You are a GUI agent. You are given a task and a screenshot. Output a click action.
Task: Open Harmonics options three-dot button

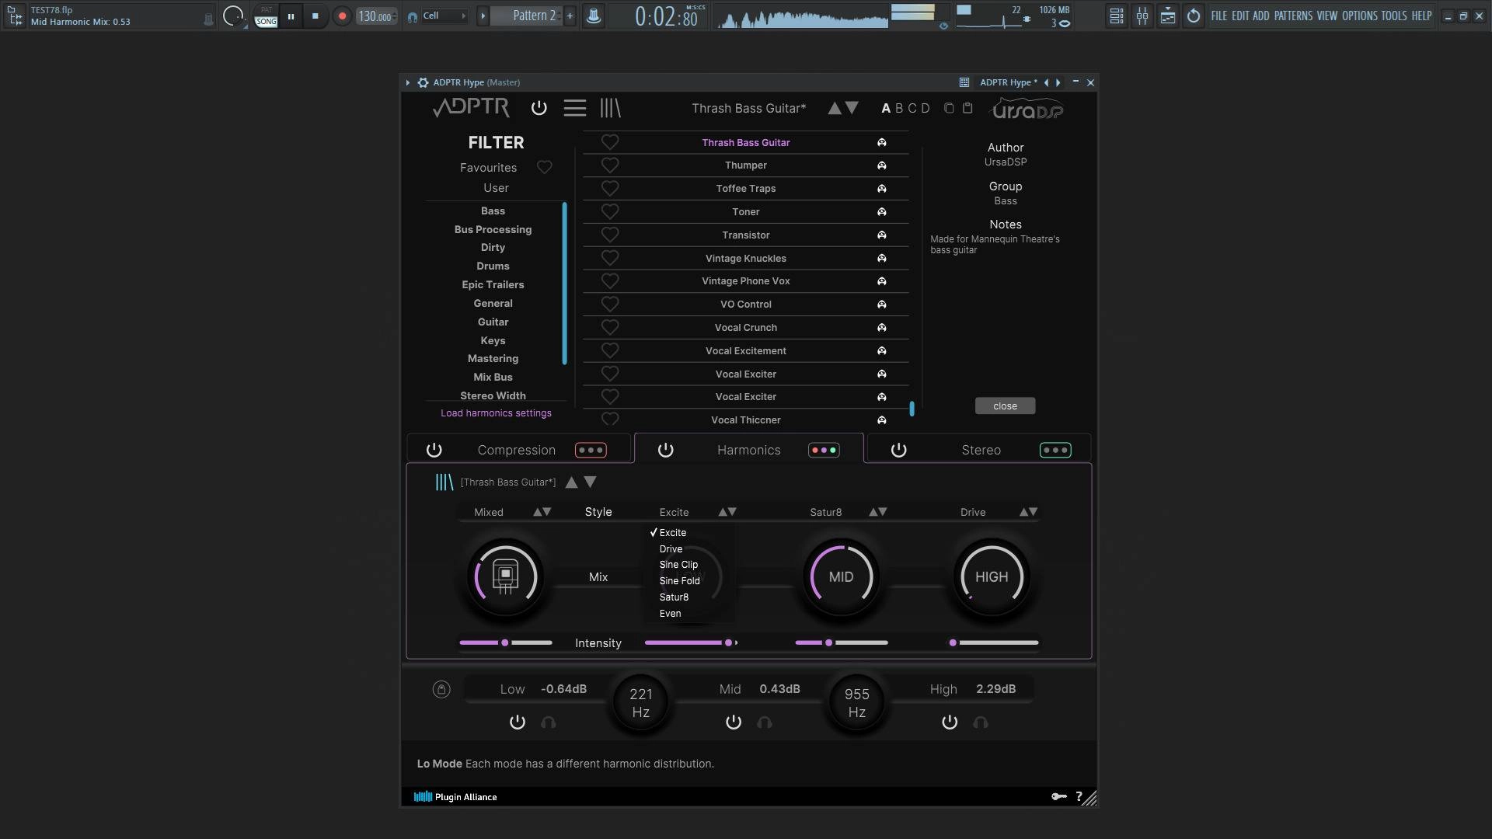tap(824, 450)
